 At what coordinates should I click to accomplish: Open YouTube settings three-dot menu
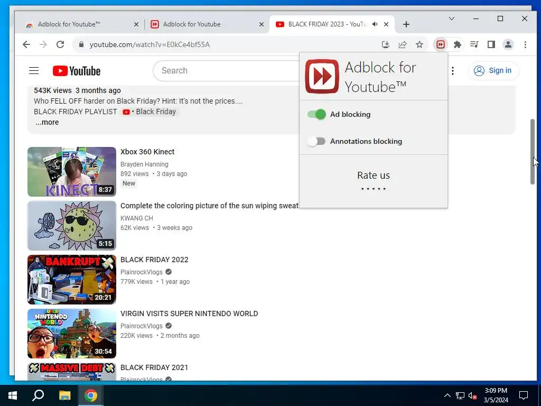click(453, 71)
